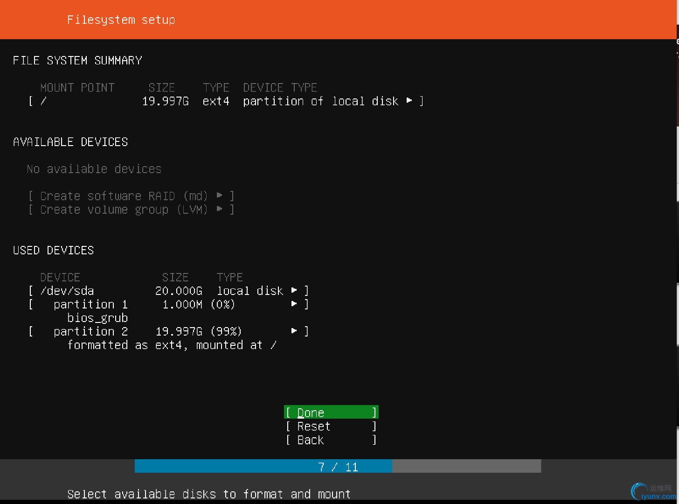Click the DEVICE TYPE column header
679x504 pixels.
click(x=280, y=88)
